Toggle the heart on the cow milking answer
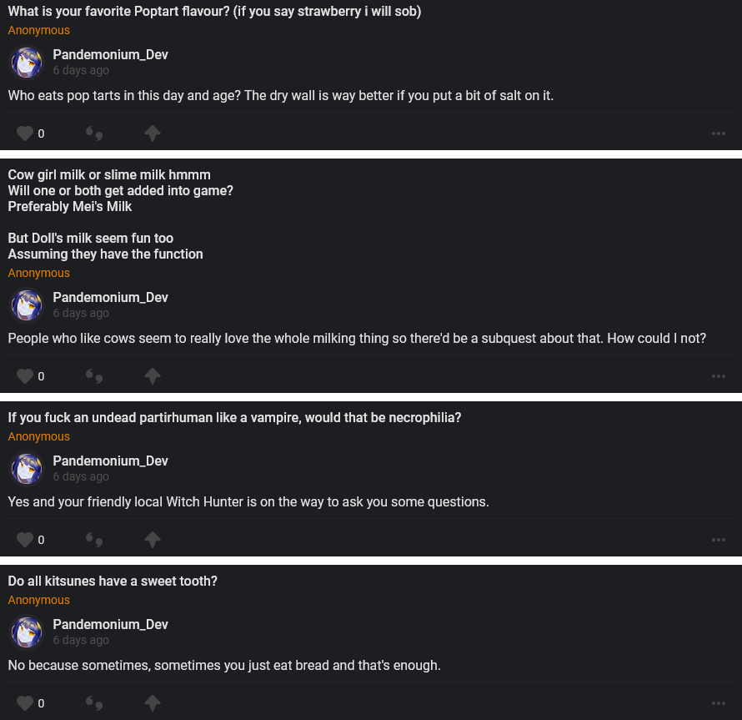 click(25, 376)
